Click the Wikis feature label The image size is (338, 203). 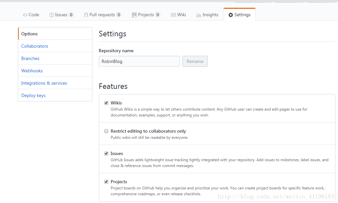click(116, 103)
